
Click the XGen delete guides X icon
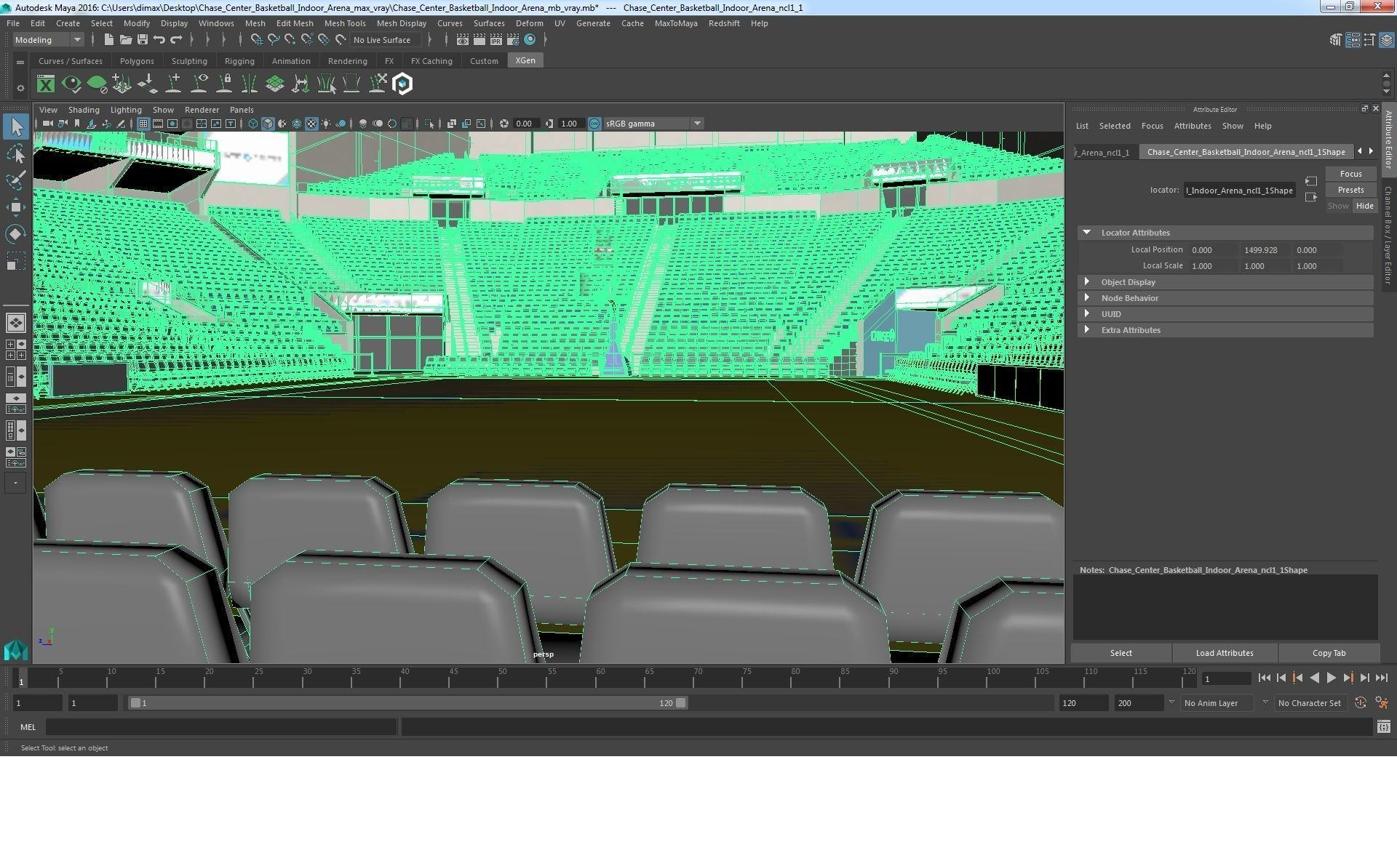point(377,84)
